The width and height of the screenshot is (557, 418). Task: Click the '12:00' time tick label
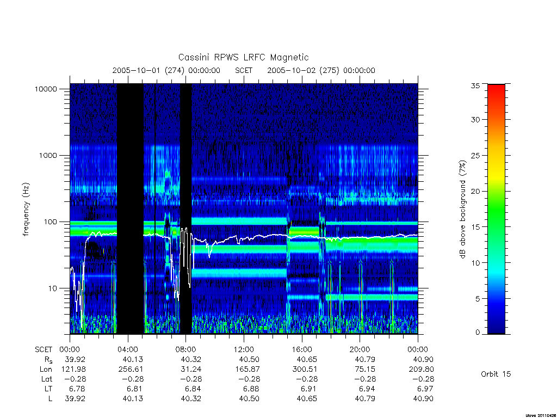pos(244,349)
